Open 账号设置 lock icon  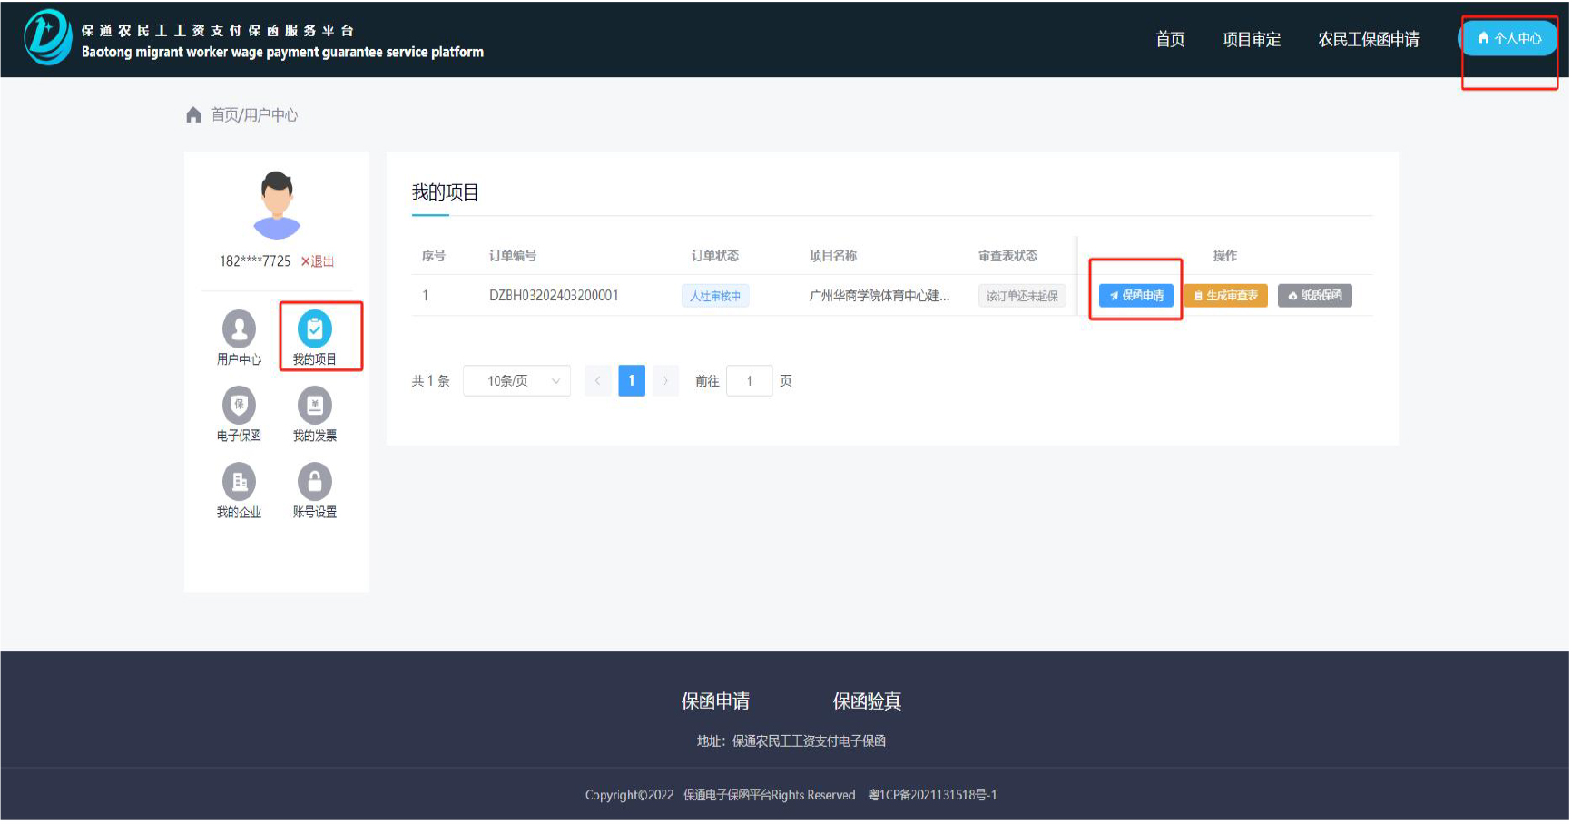tap(315, 482)
